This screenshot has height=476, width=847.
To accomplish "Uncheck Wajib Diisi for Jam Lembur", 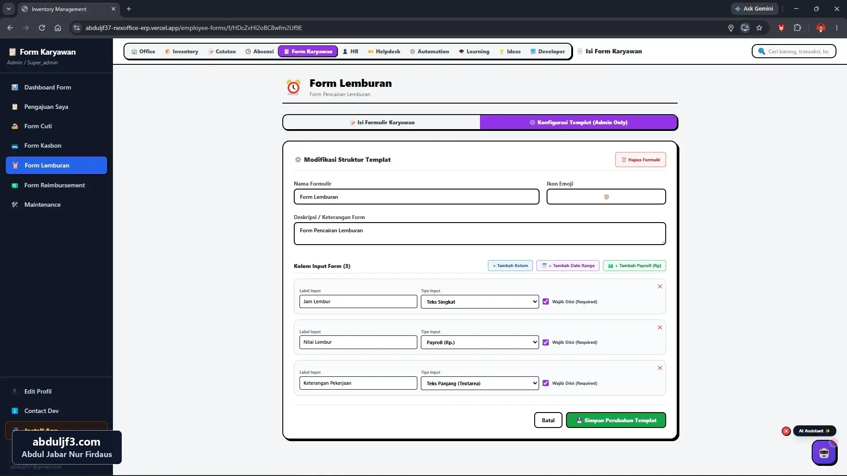I will click(546, 302).
